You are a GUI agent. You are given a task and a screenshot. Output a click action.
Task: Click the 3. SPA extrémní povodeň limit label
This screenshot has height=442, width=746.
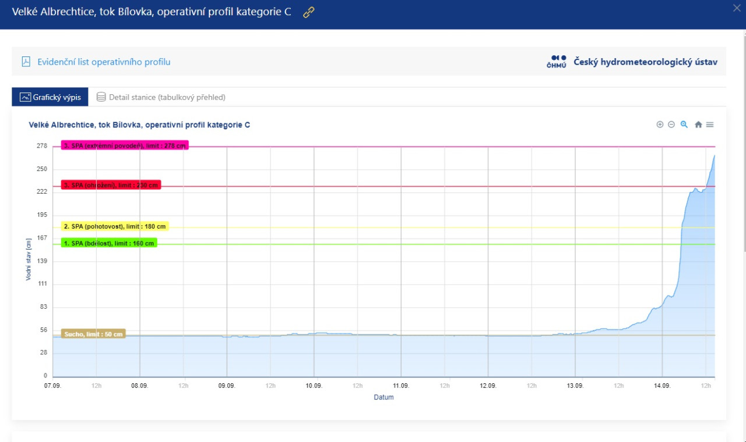(x=125, y=146)
